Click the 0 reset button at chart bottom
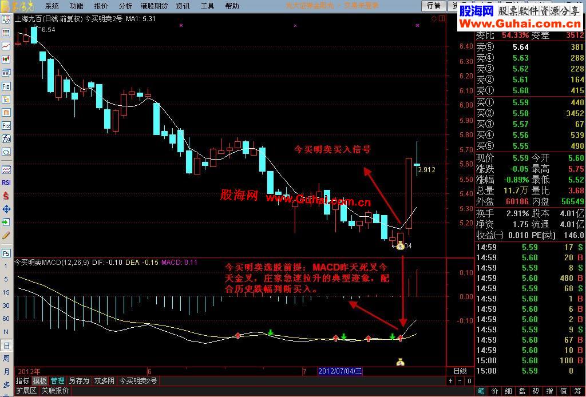 click(469, 381)
